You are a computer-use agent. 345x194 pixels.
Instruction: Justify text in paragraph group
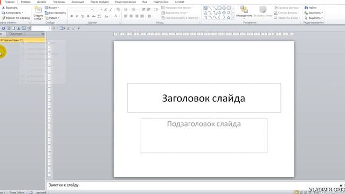point(142,16)
